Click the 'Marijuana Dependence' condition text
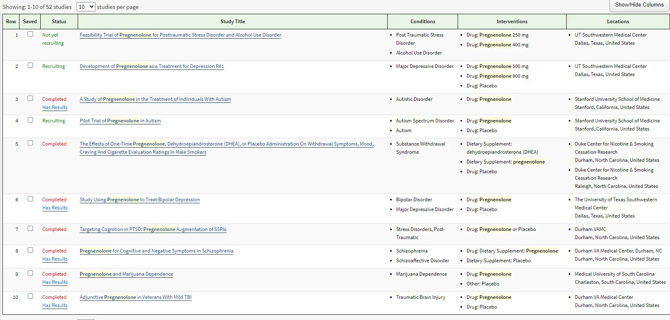 421,274
